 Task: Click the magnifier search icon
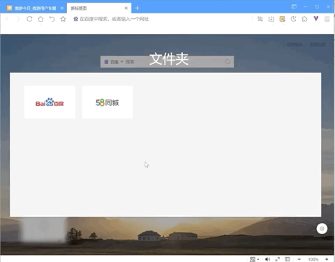[x=228, y=62]
